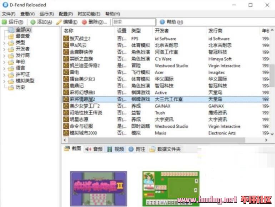This screenshot has height=207, width=275.
Task: Click the 添加 (Add) plus icon
Action: (33, 22)
